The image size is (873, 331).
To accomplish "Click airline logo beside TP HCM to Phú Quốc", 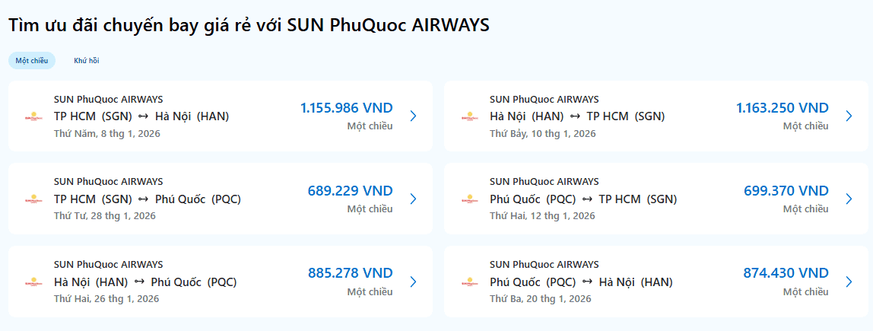I will pos(32,199).
